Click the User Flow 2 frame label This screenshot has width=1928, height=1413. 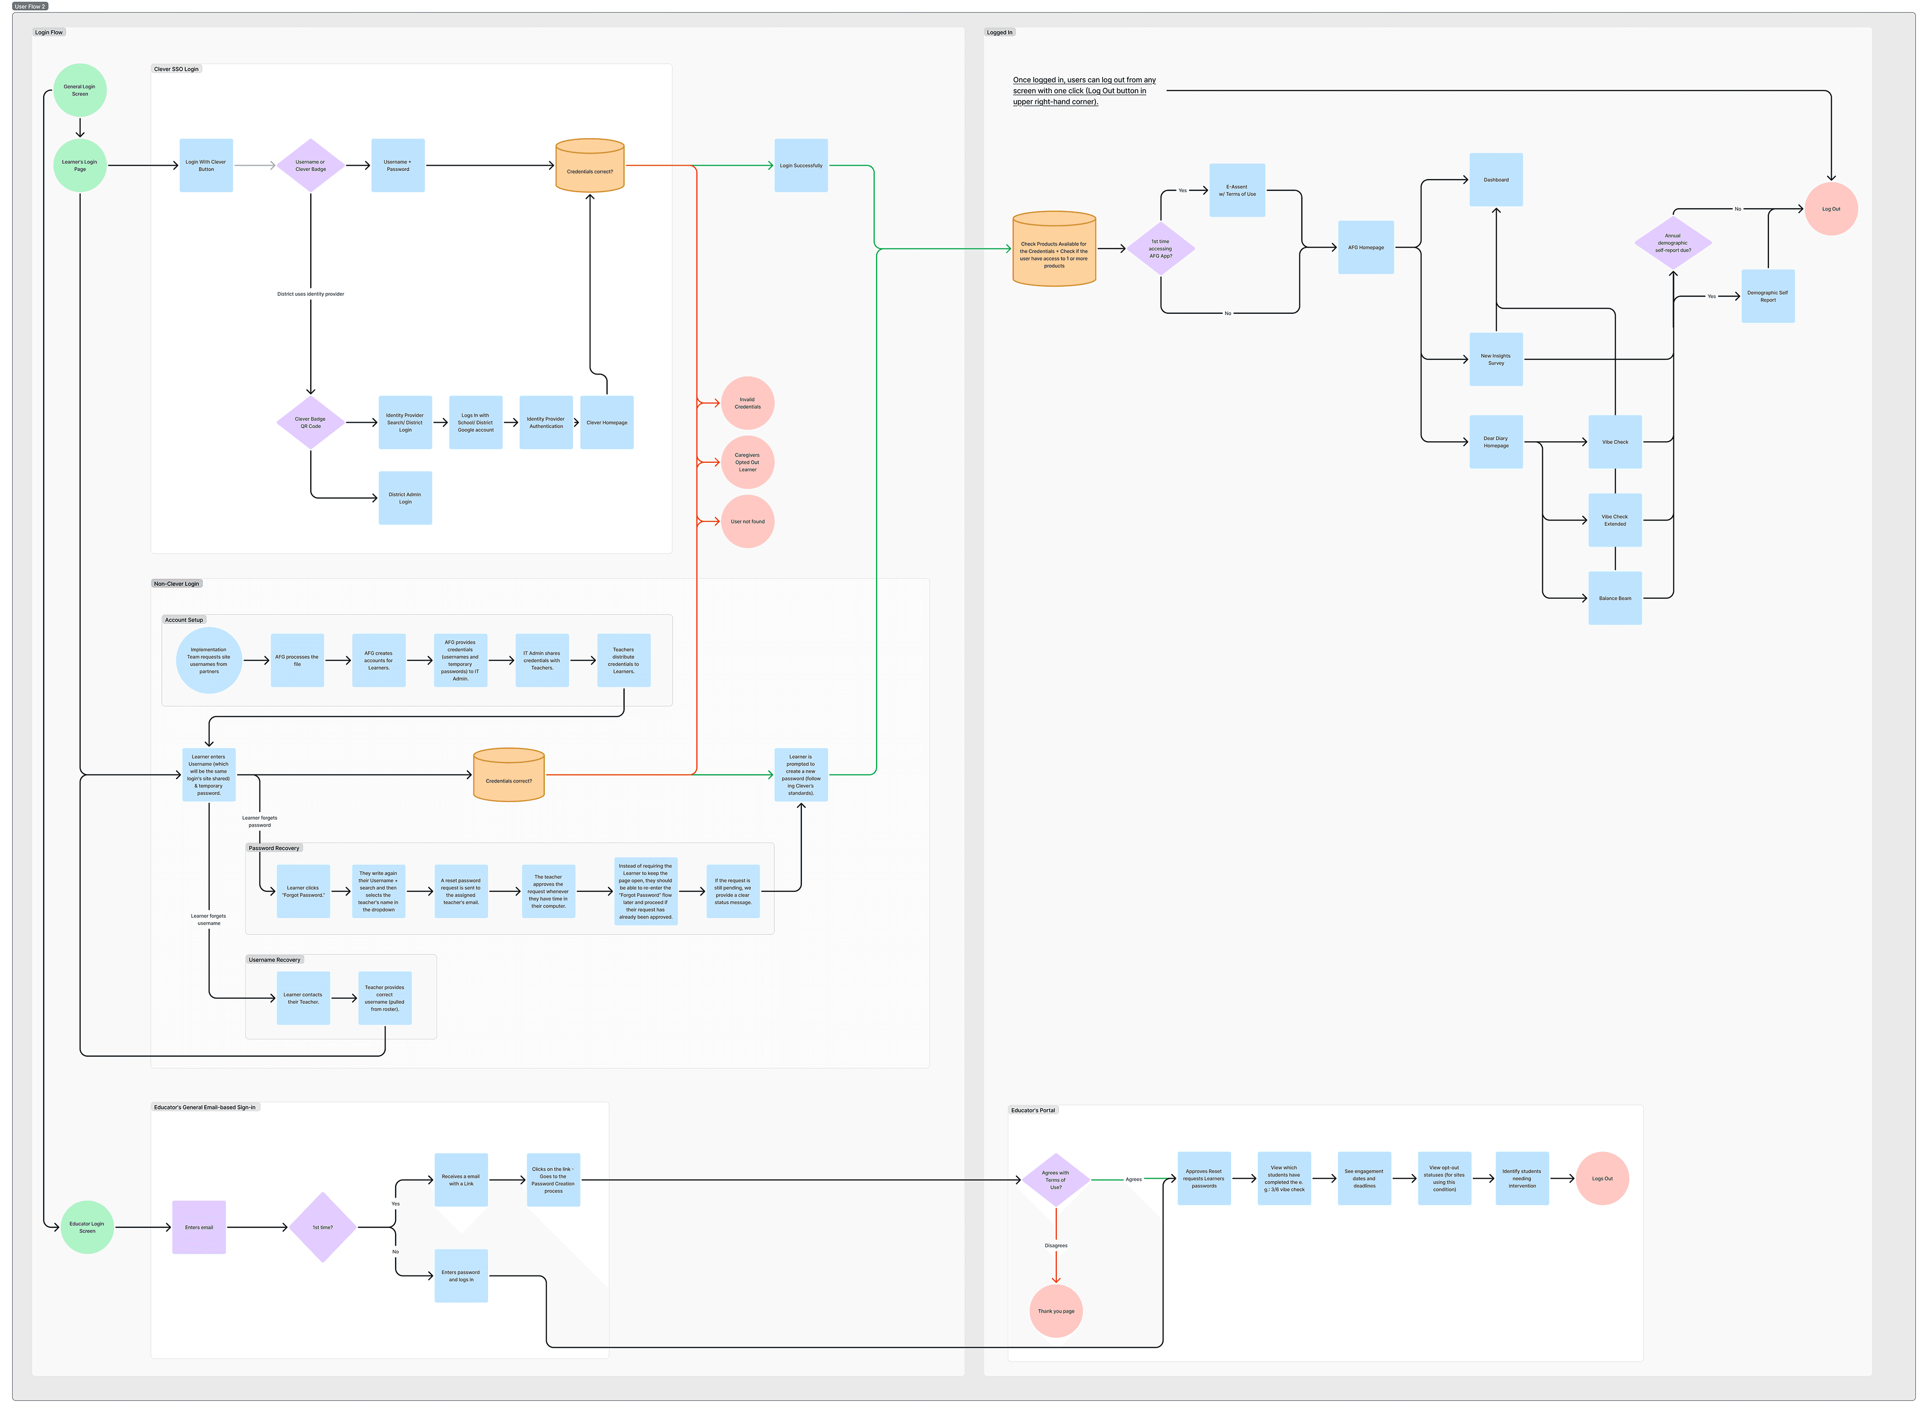tap(30, 6)
